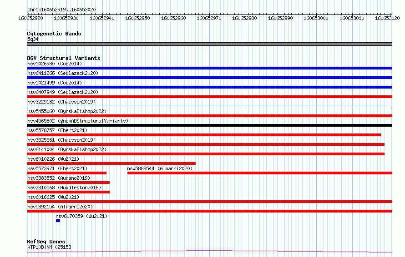Click the DGV Structural Variants track title

click(x=64, y=58)
